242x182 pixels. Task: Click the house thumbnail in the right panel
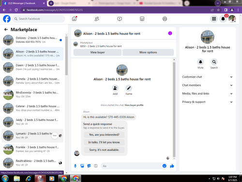208,37
